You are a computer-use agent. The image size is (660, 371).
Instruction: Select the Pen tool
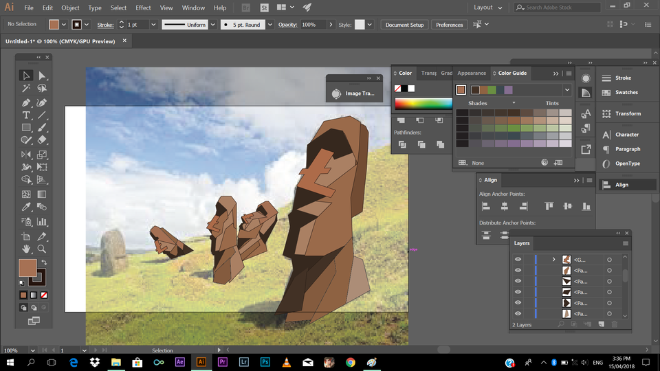[26, 102]
